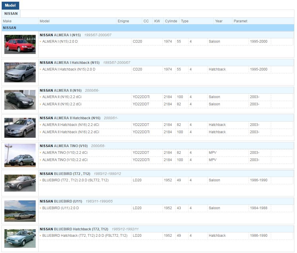Select ALMERA TINO (V10) 2.2 dCi 82 KW row

(166, 153)
